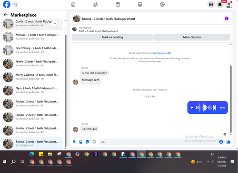Viewport: 238px width, 173px height.
Task: Open the Notifications bell
Action: (220, 4)
